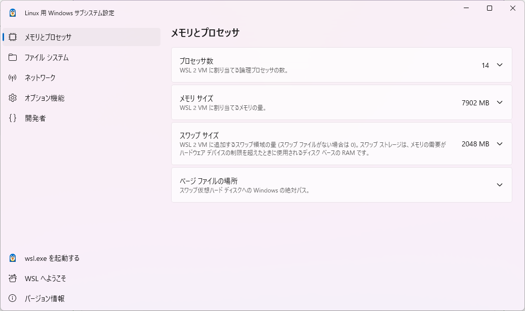
Task: Click the swap value 2048 MB
Action: [x=475, y=144]
